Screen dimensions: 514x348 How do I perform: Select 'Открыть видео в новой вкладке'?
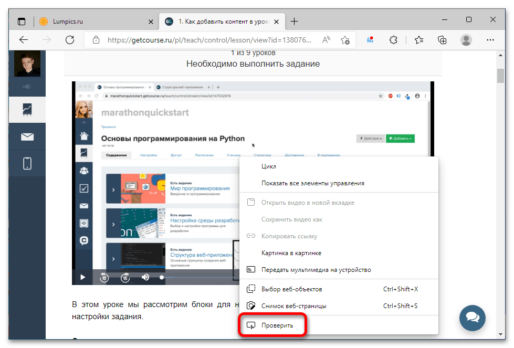point(339,203)
